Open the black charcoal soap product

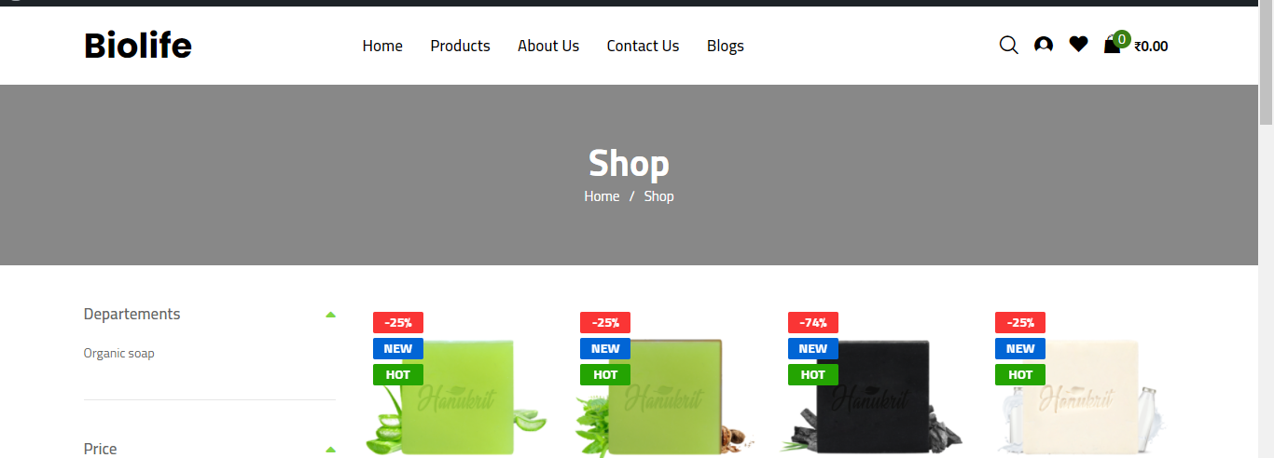pos(872,397)
